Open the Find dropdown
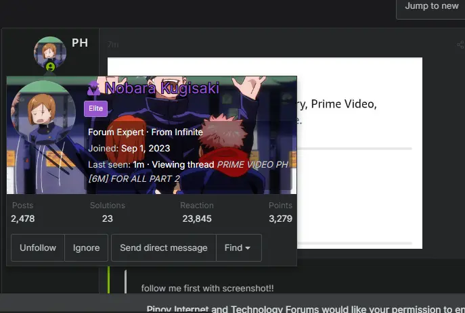The image size is (465, 313). [x=239, y=247]
